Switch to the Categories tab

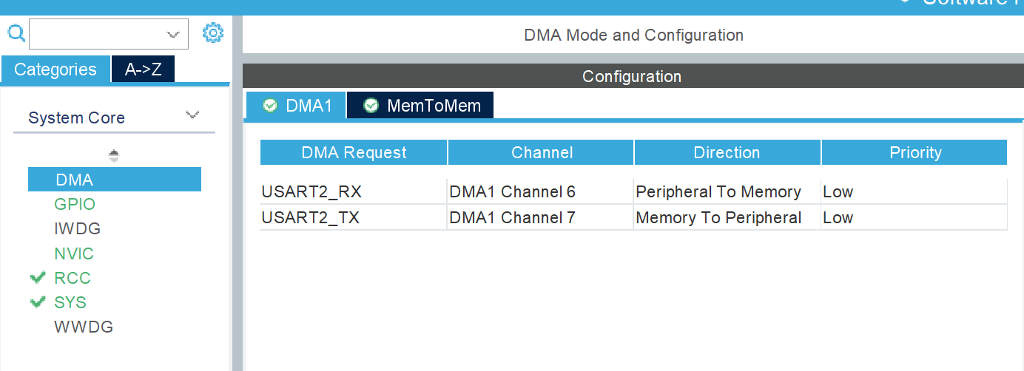coord(55,69)
